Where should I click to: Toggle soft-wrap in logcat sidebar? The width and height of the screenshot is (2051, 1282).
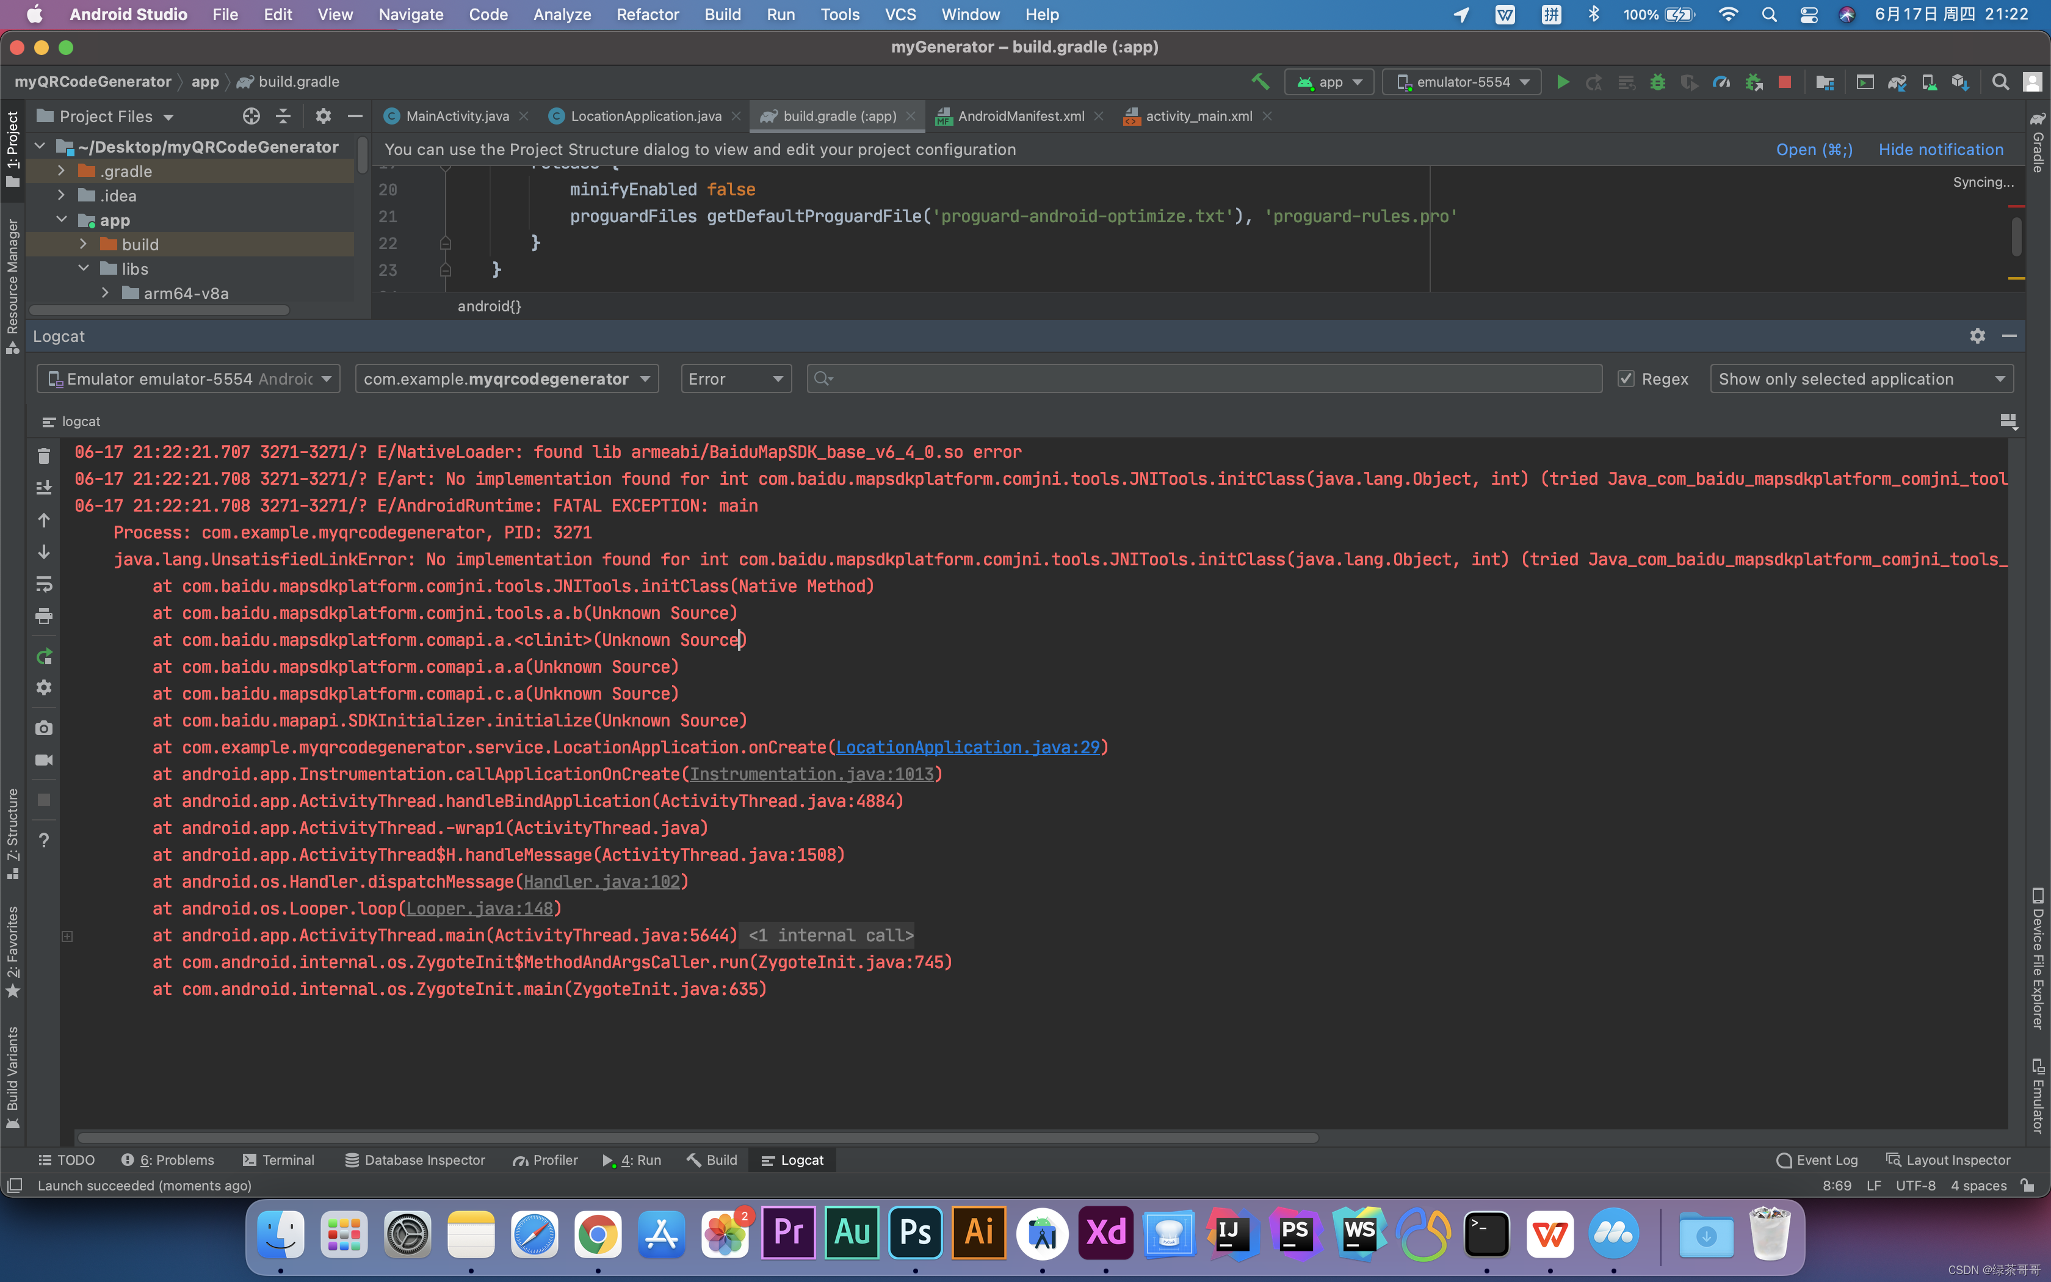coord(44,584)
